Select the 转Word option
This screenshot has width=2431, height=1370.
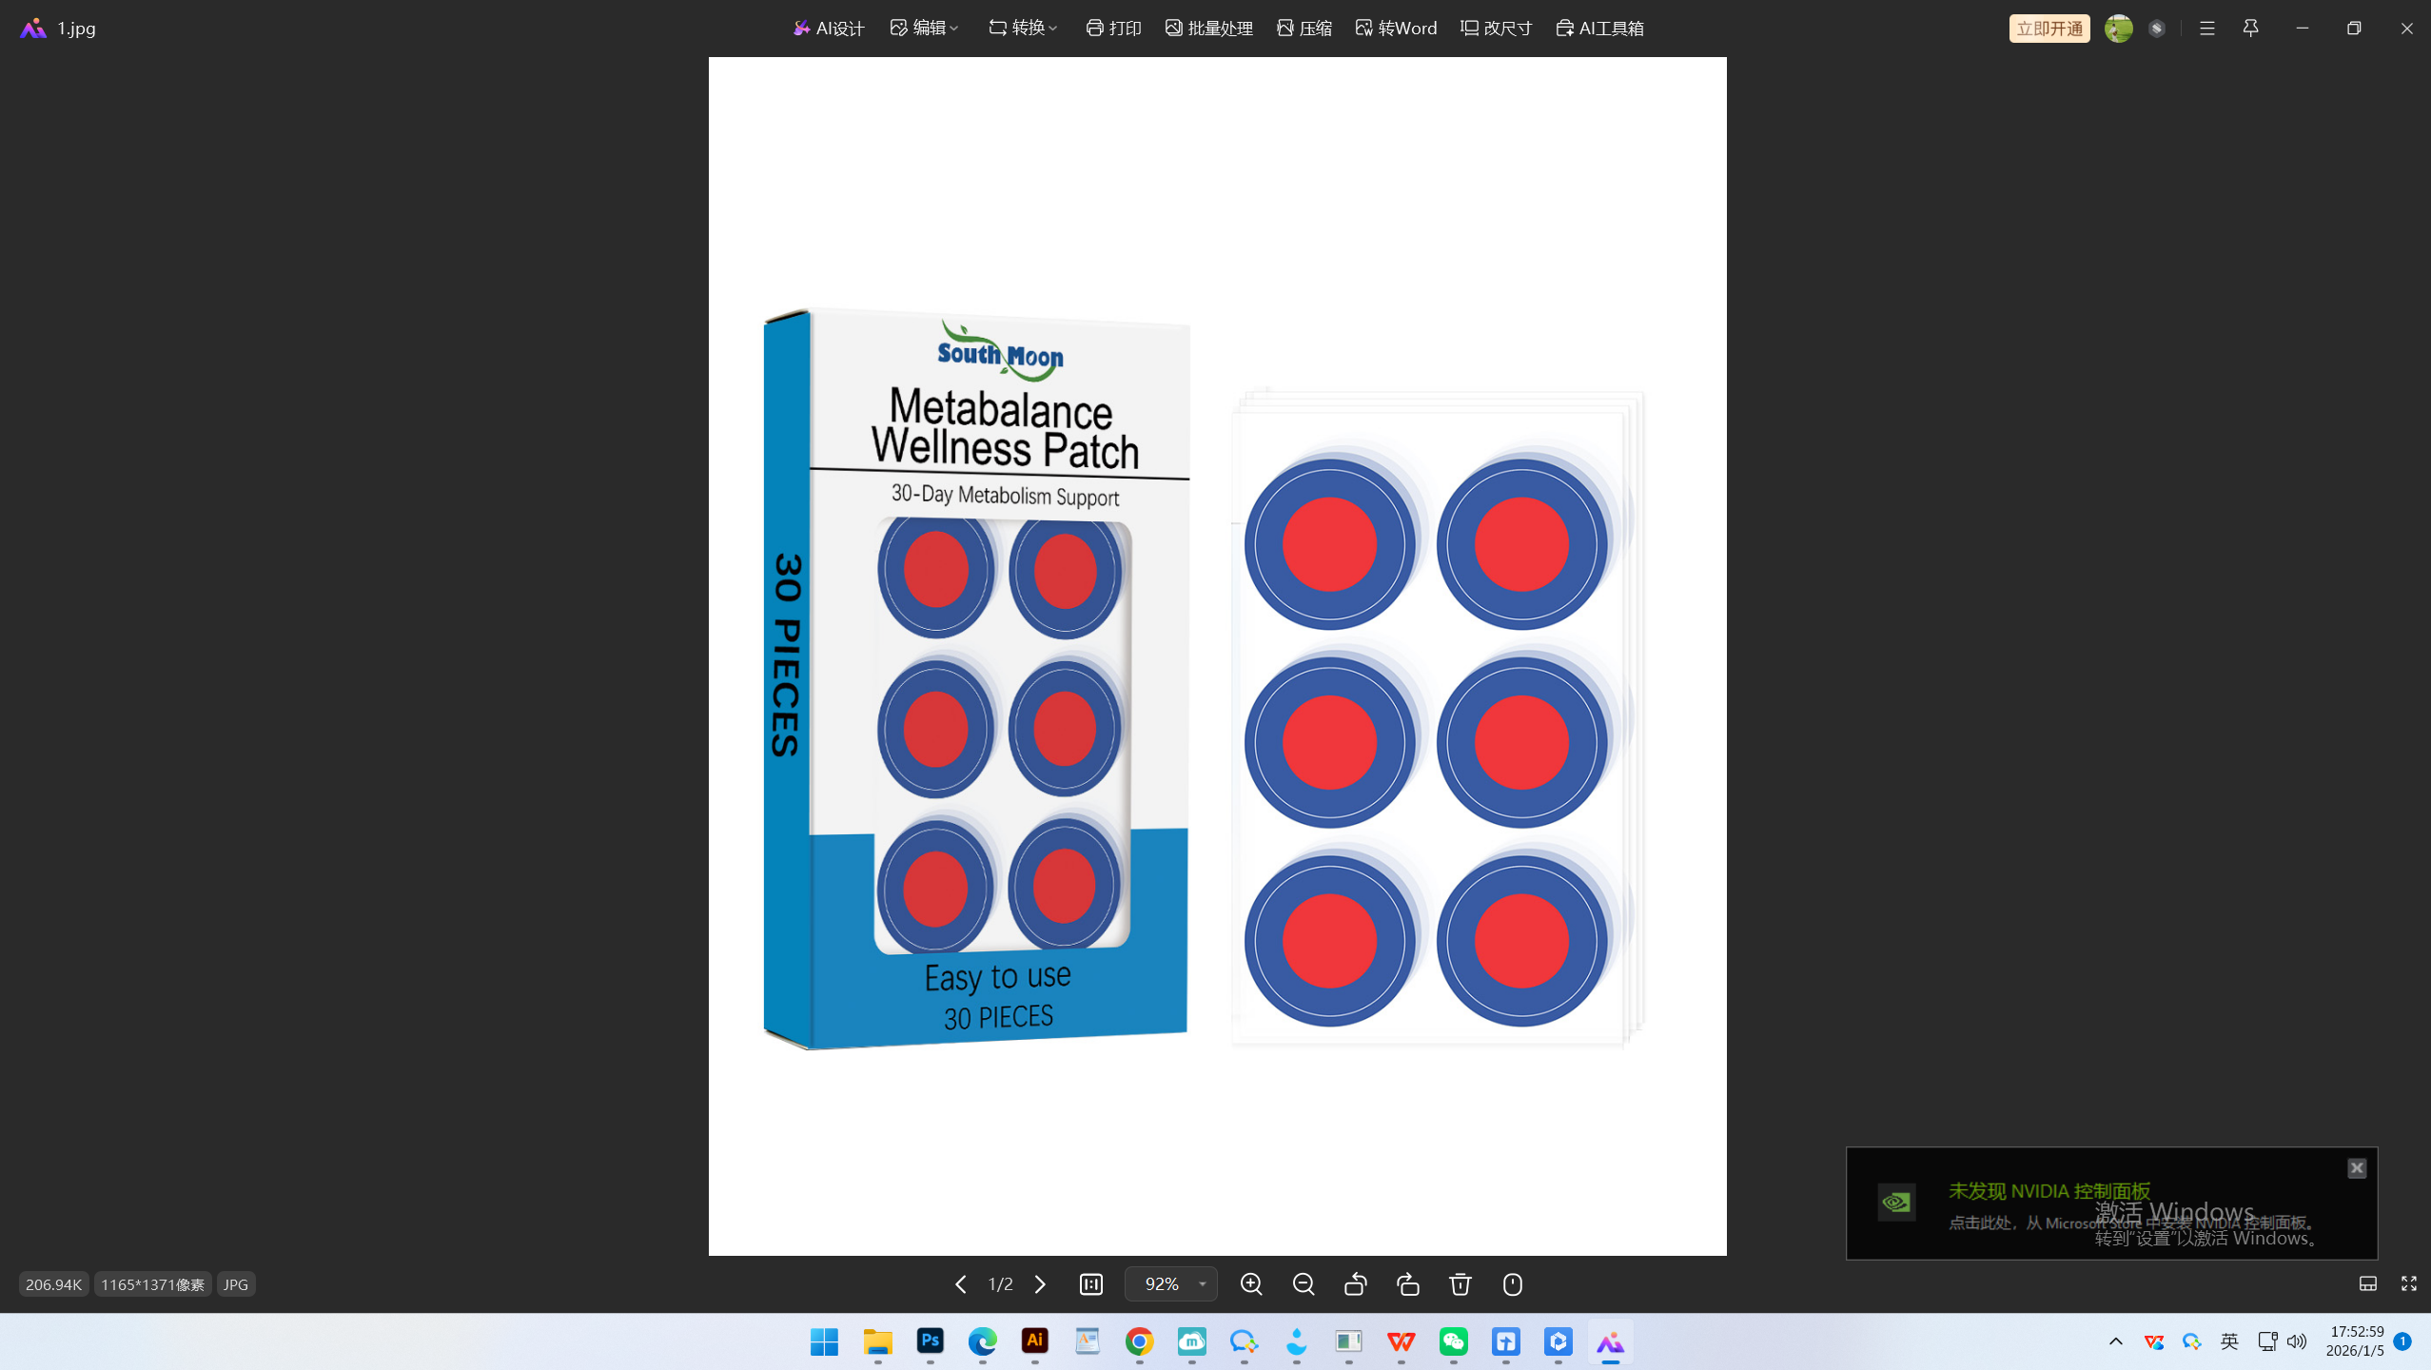[x=1396, y=29]
